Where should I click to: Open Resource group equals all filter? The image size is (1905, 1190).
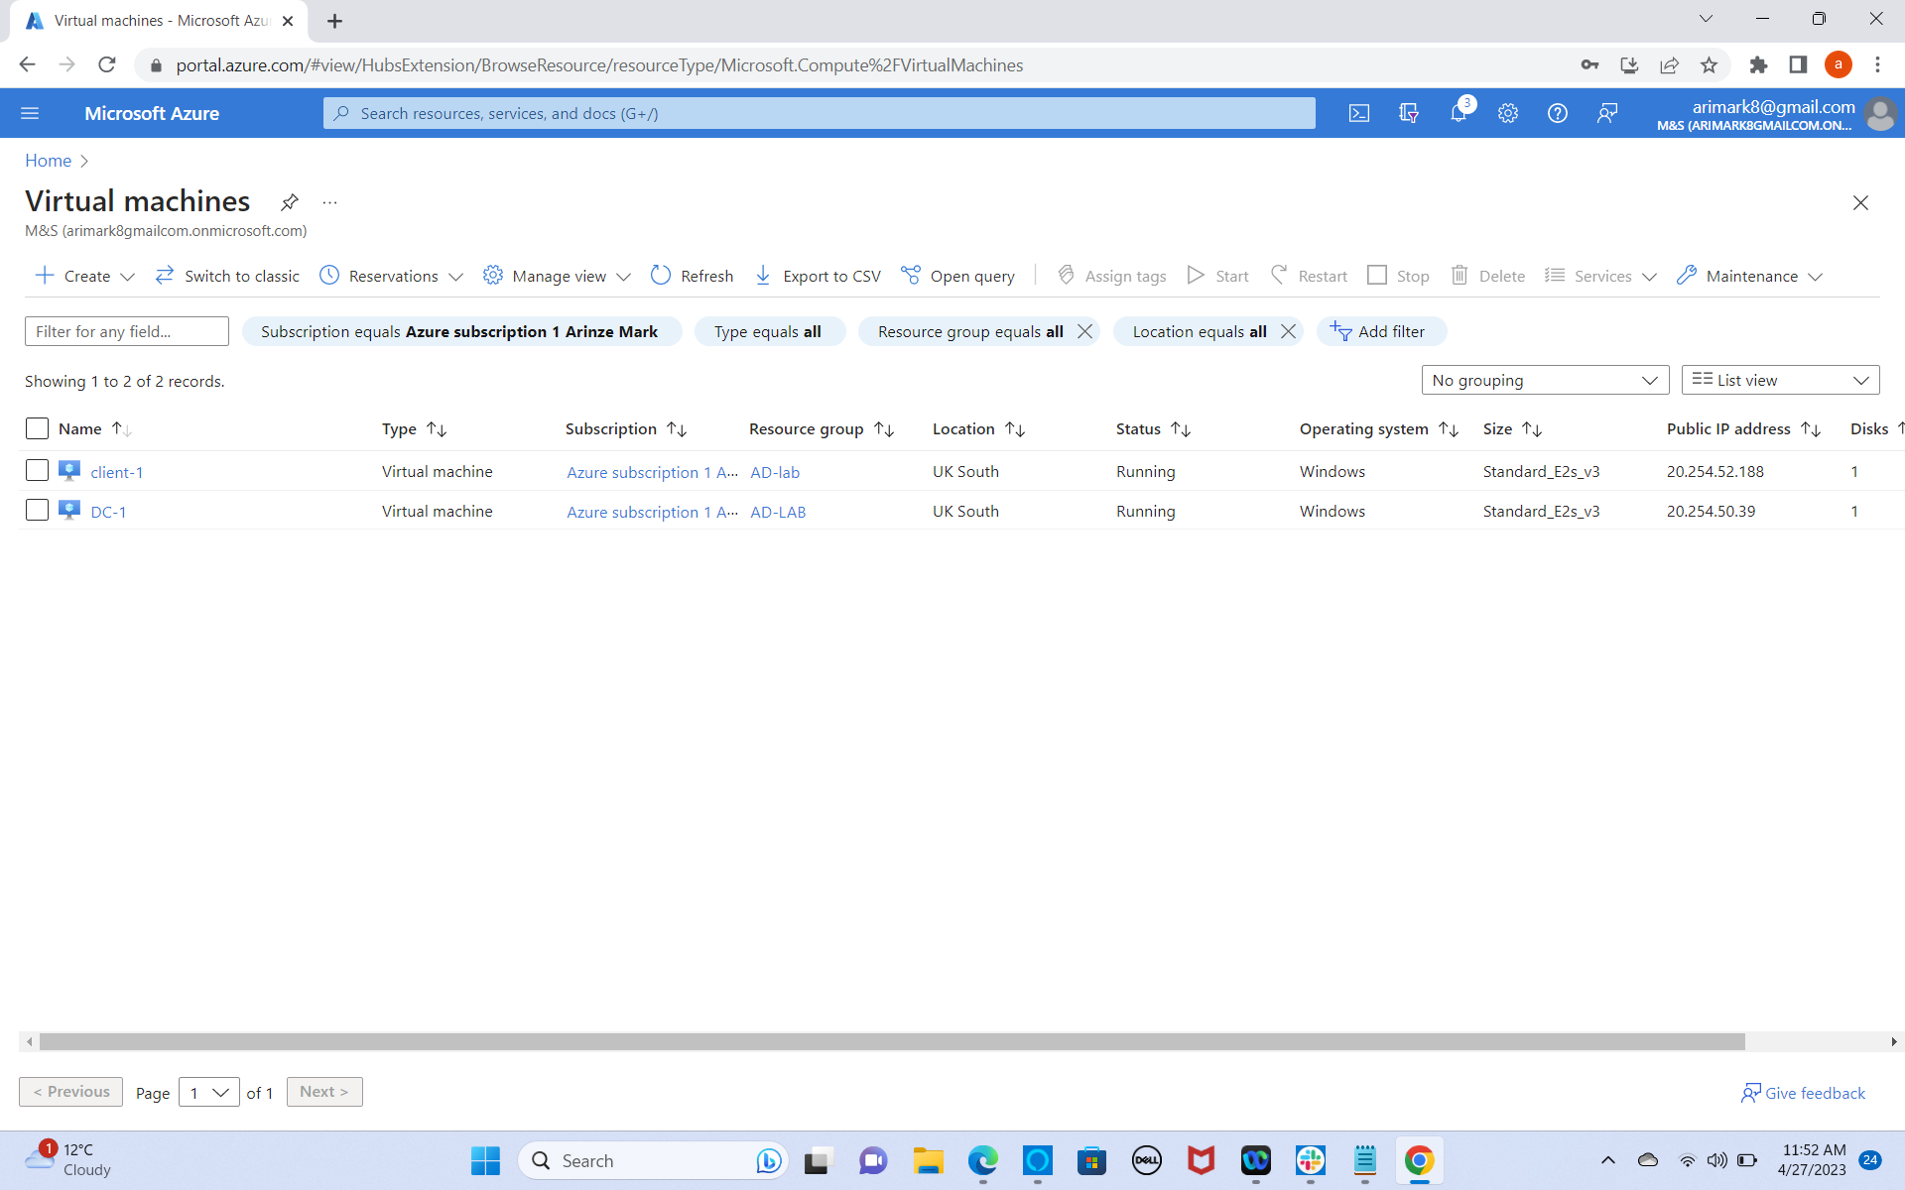(x=969, y=331)
